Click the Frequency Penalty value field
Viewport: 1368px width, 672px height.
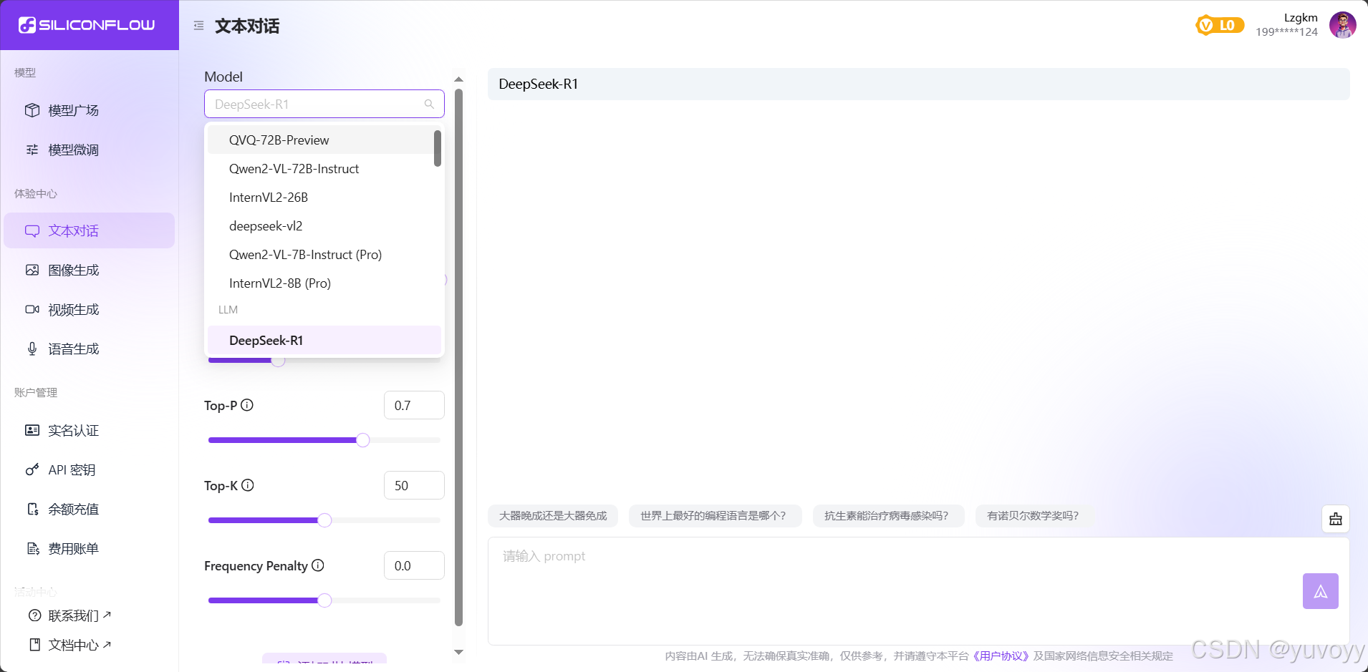[x=414, y=565]
